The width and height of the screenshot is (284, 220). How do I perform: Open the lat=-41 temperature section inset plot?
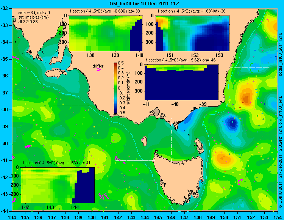click(58, 185)
